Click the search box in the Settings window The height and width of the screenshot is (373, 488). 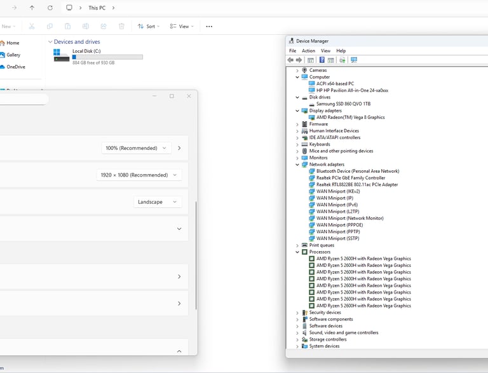coord(24,100)
